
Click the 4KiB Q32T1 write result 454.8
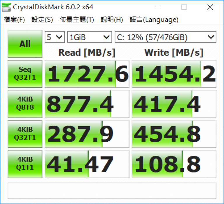click(x=174, y=134)
